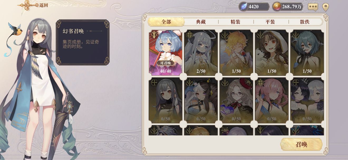Select the teal-haired card showing 1/50
This screenshot has height=160, width=348.
[307, 53]
